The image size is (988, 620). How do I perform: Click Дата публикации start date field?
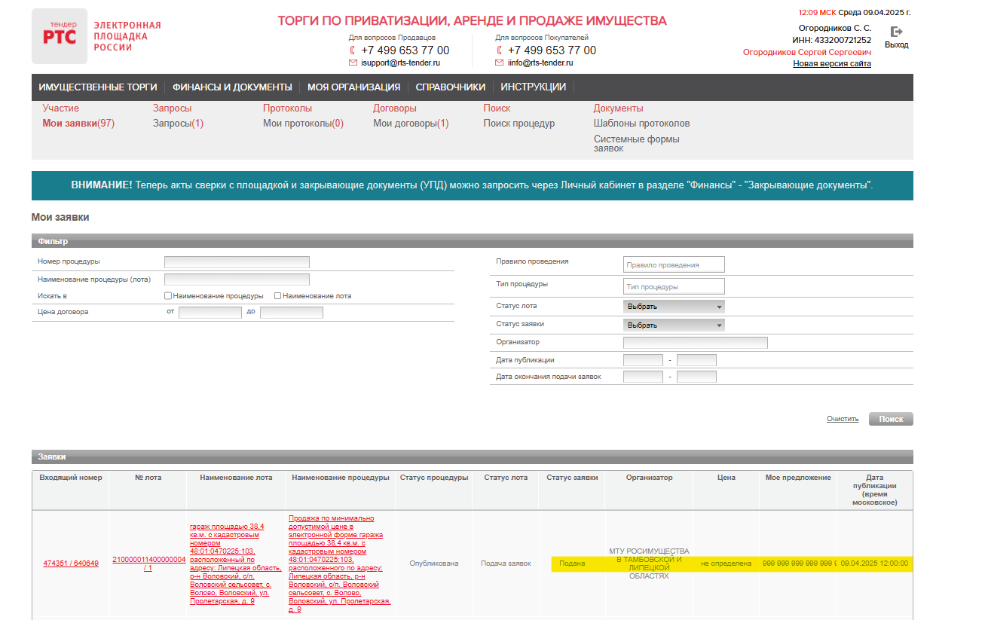coord(644,360)
